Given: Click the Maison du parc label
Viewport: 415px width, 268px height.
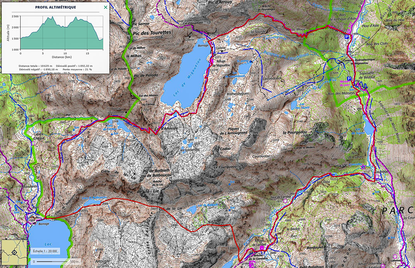Looking at the screenshot, I should pyautogui.click(x=345, y=83).
